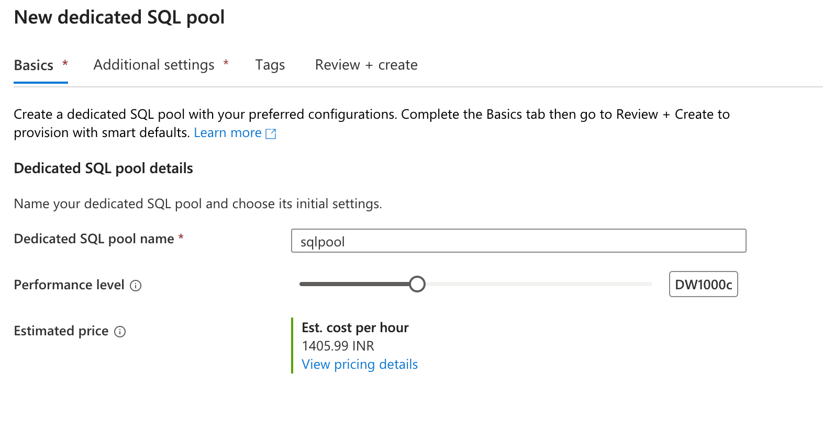Click the Dedicated SQL pool name label

[x=94, y=239]
